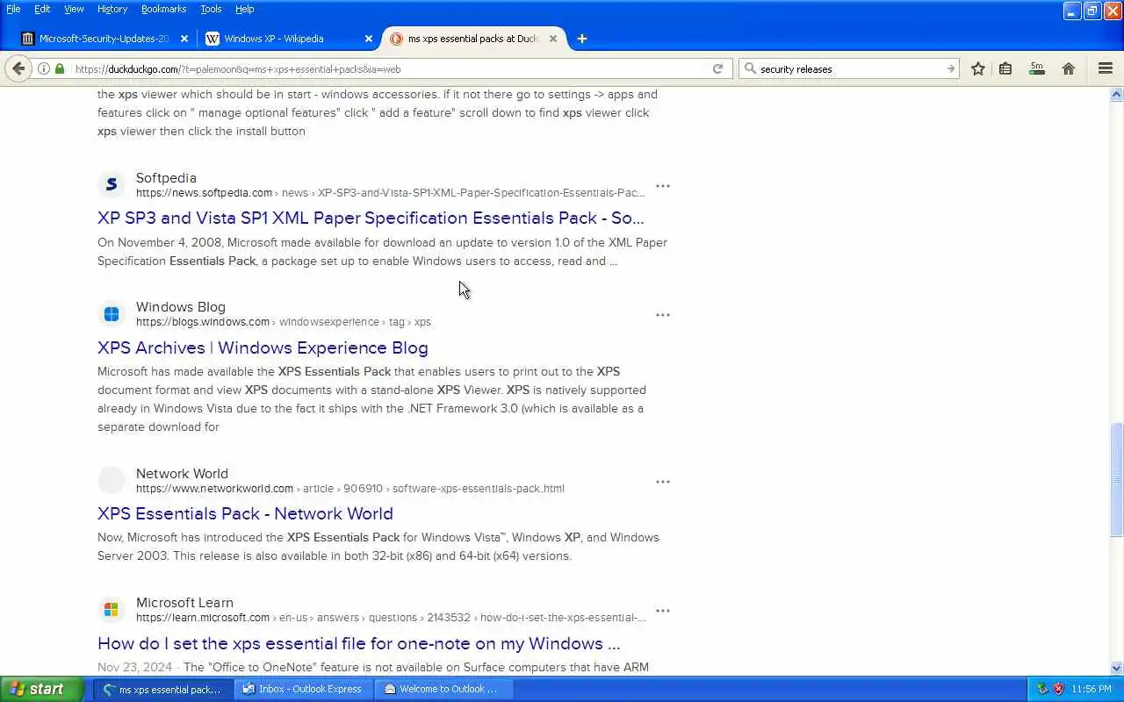Viewport: 1124px width, 702px height.
Task: Open XPS Essentials Pack - Network World link
Action: (245, 513)
